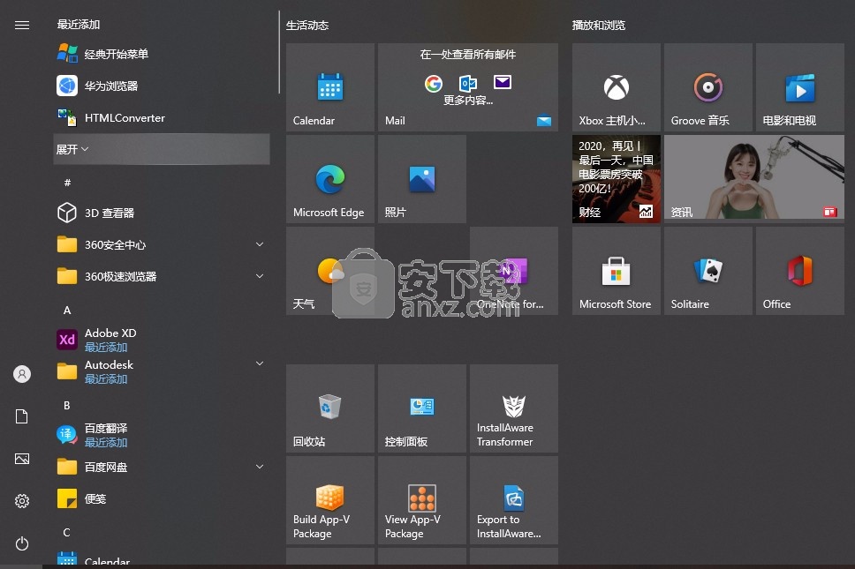Open the Office tile
This screenshot has height=569, width=855.
[800, 271]
